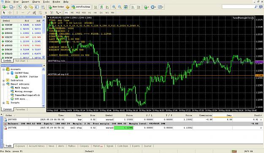Open the Strategy Tester icon
Screen dimensions: 264x153
[x=43, y=7]
